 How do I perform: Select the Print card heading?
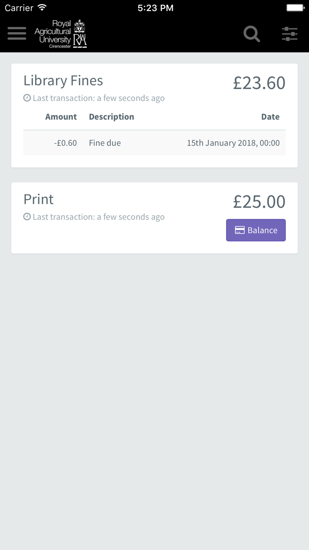point(38,199)
